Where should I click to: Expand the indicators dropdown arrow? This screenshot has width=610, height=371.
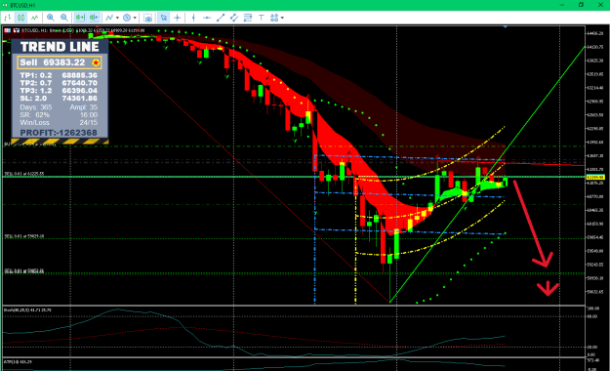point(117,18)
